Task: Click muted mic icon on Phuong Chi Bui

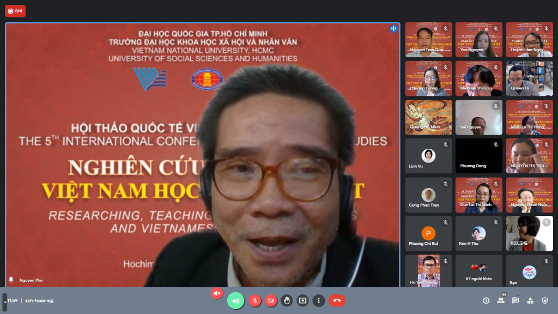Action: coord(446,222)
